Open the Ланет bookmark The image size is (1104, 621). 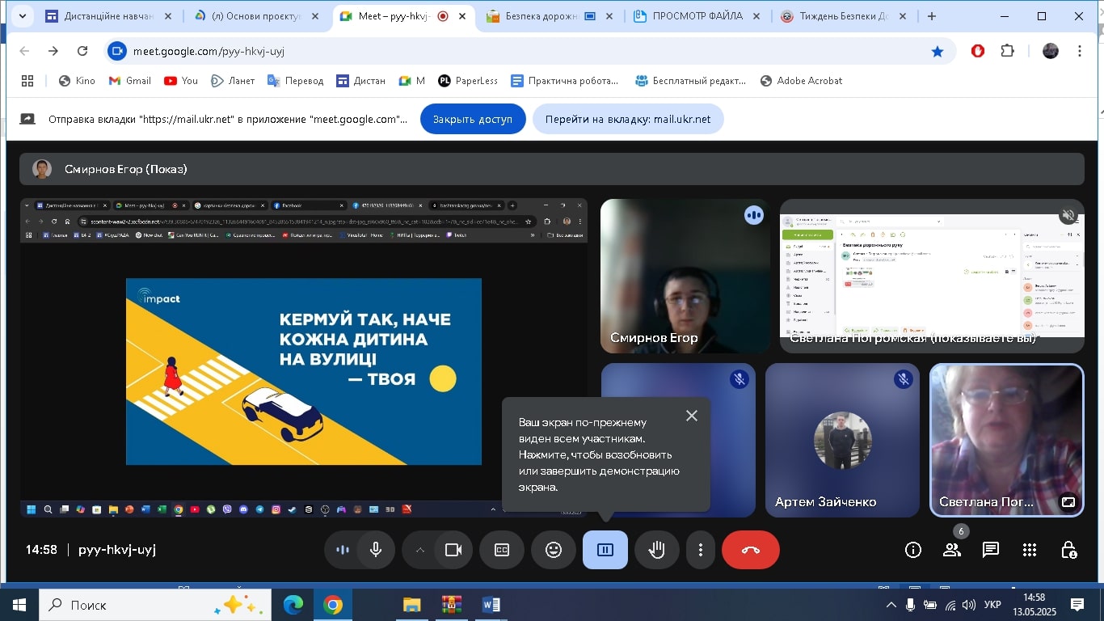coord(233,81)
